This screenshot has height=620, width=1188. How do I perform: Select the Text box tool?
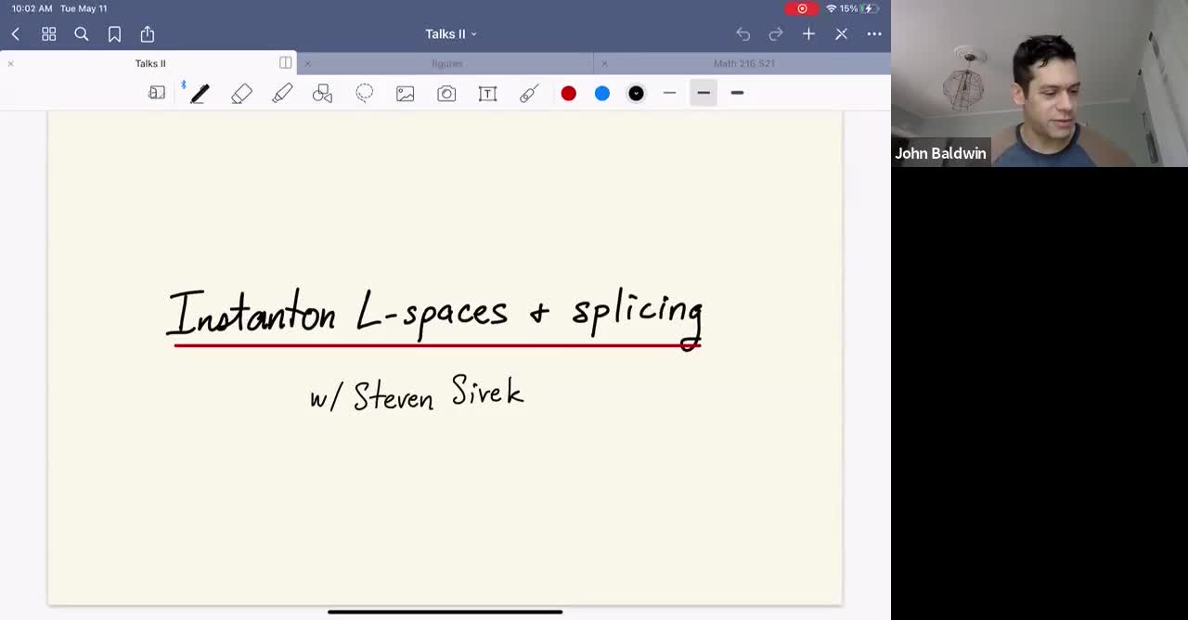tap(487, 93)
